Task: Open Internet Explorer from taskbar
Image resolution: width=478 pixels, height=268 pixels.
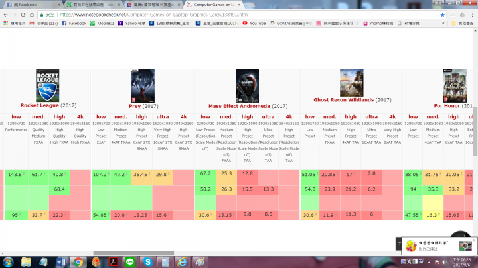Action: (183, 262)
